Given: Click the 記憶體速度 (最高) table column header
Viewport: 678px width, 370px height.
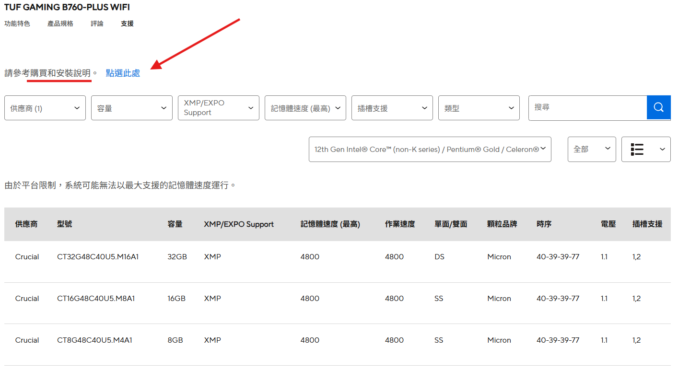Looking at the screenshot, I should point(330,224).
